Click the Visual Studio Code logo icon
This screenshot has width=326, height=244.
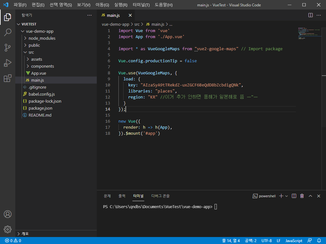pos(6,5)
